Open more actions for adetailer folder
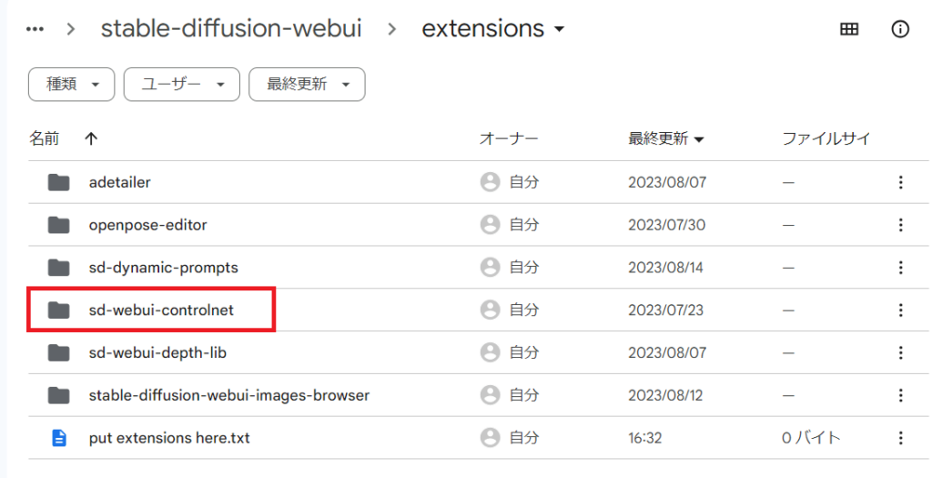 tap(900, 182)
